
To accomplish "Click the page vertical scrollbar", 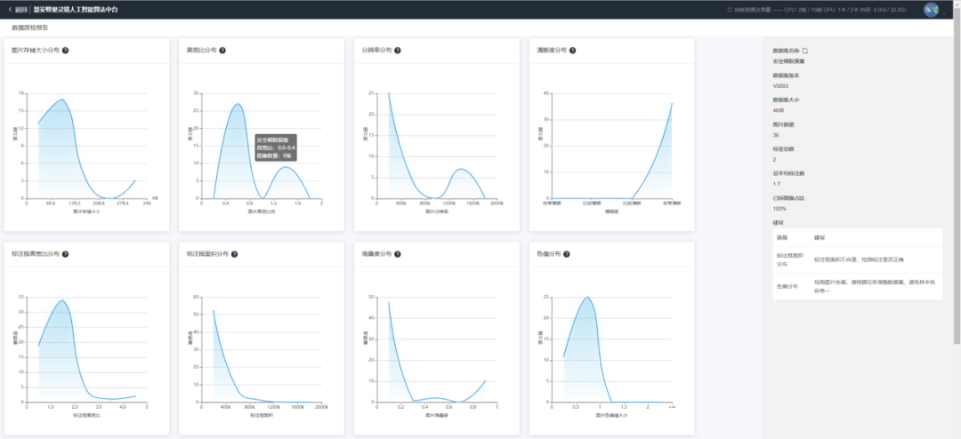I will tap(957, 178).
